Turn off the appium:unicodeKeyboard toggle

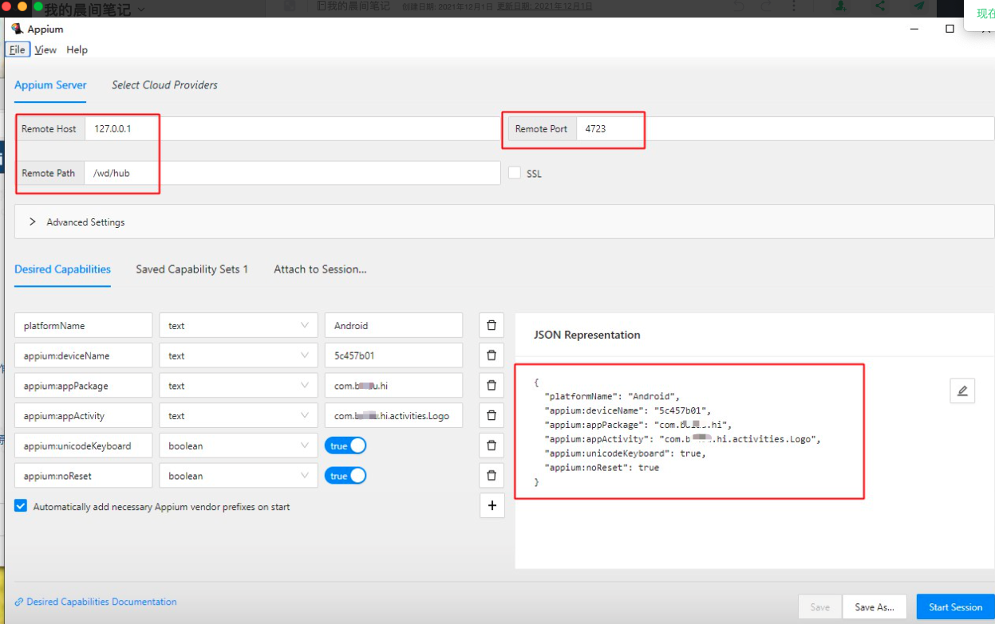pos(345,445)
